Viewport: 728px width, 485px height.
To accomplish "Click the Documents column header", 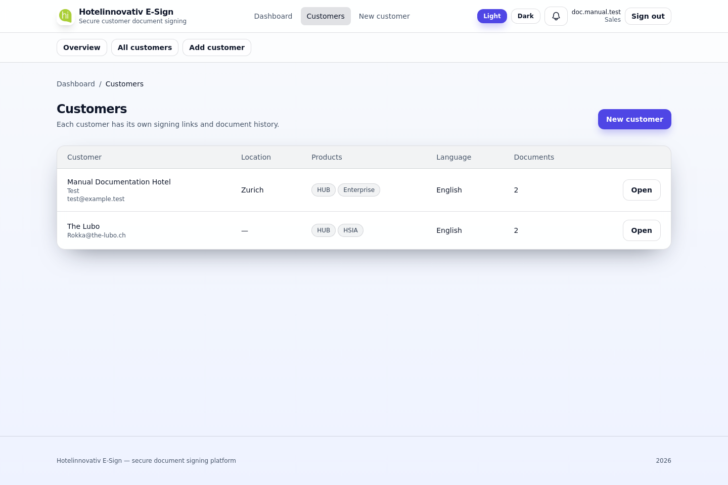I will tap(534, 157).
